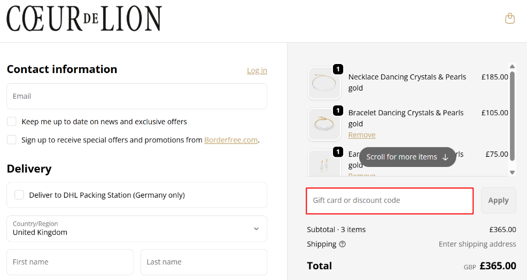Viewport: 527px width, 280px height.
Task: Click the Delivery heading
Action: pos(29,169)
